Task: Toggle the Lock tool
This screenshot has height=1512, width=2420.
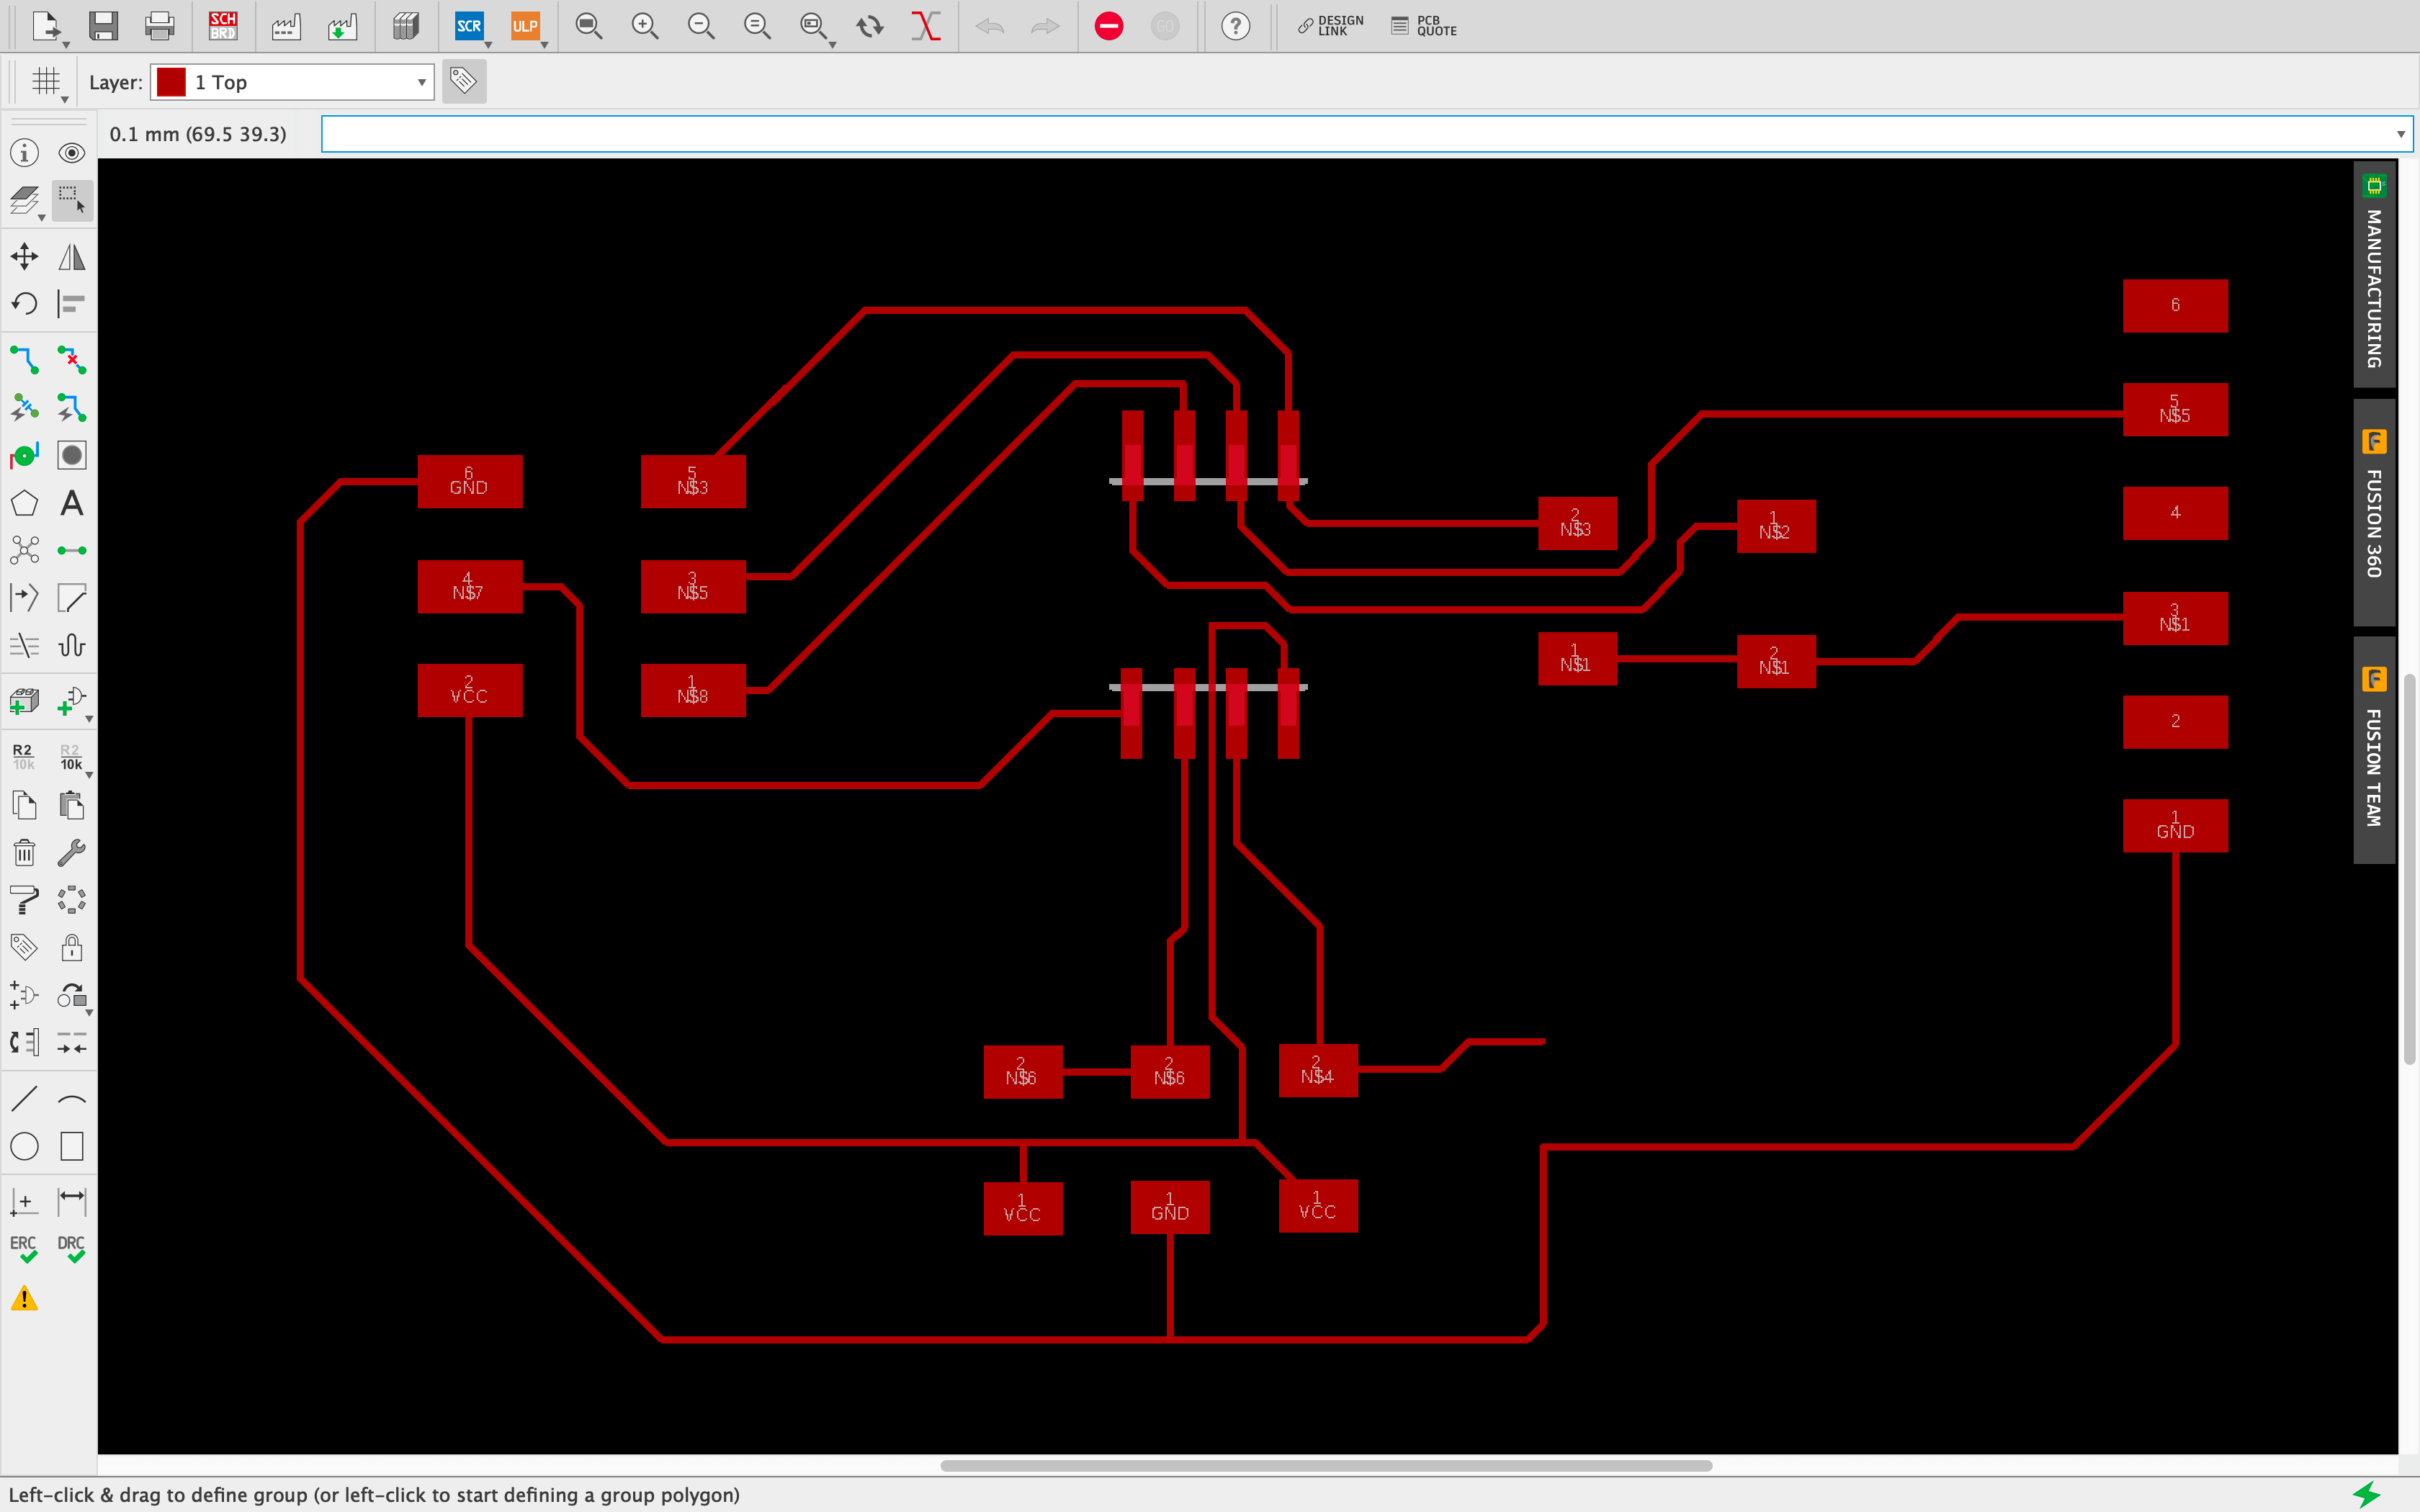Action: click(x=72, y=947)
